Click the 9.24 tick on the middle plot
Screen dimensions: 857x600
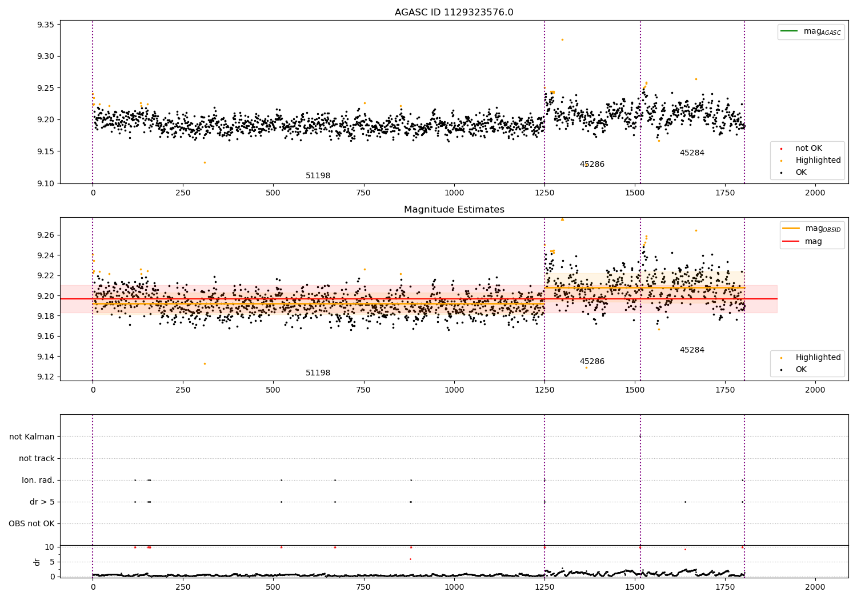click(x=46, y=255)
